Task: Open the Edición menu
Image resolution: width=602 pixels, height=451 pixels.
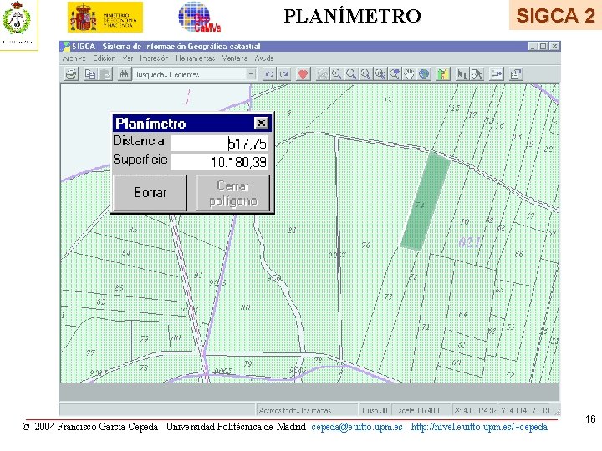Action: pos(104,58)
